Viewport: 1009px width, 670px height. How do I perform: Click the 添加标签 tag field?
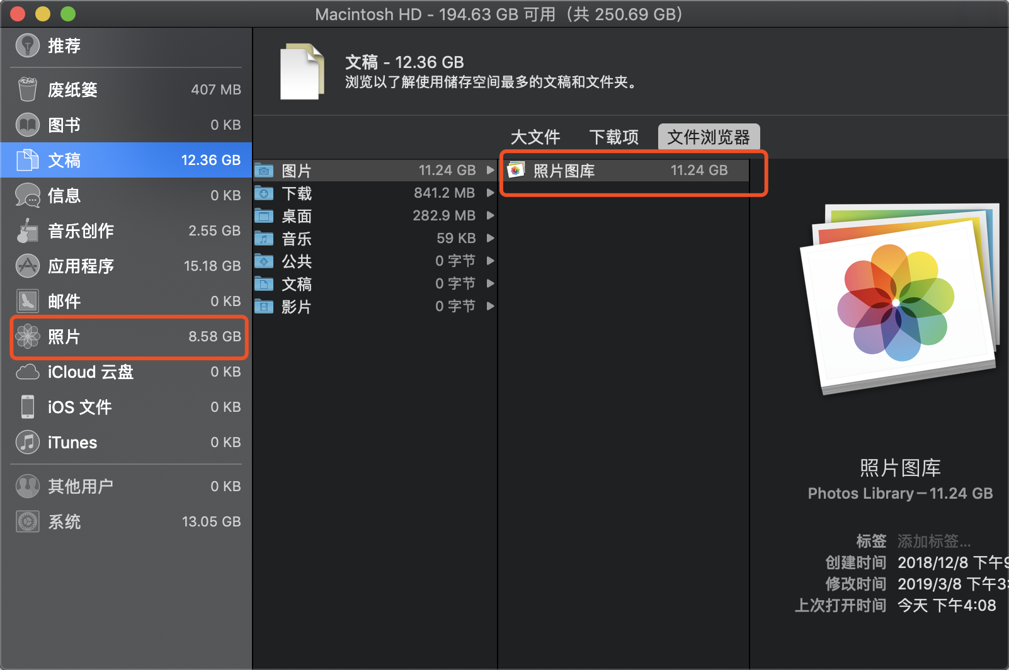[933, 541]
